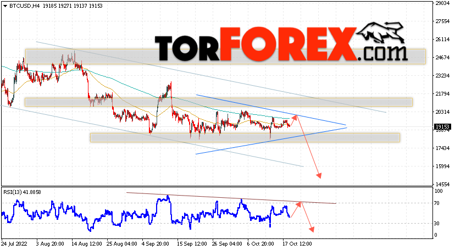The image size is (455, 250).
Task: Click the 27554 price axis label
Action: point(442,21)
